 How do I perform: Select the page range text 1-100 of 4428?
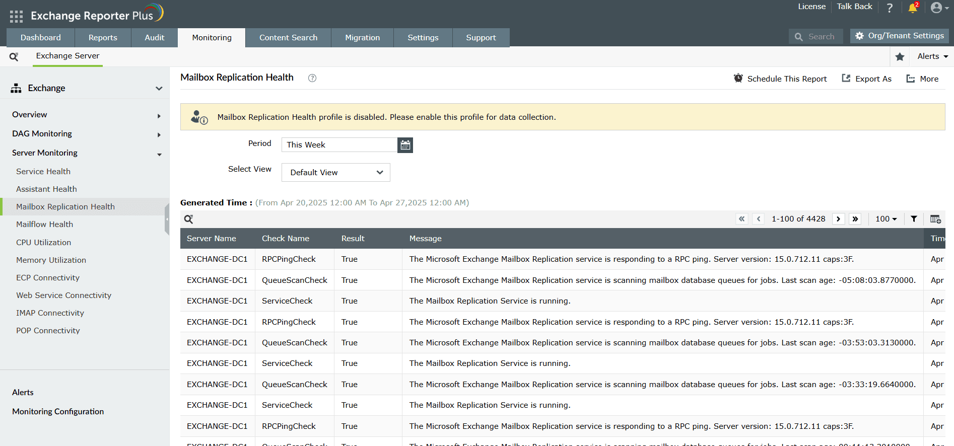799,219
